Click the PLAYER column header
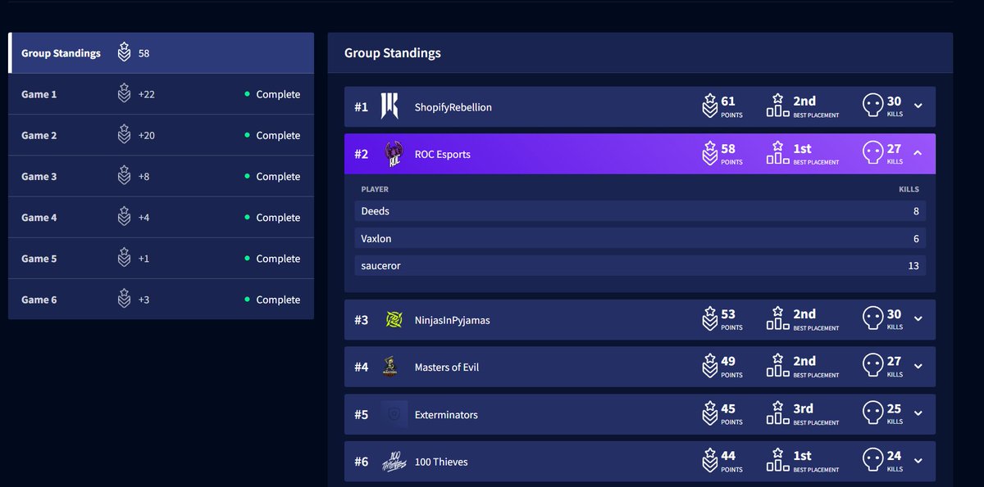 [375, 189]
